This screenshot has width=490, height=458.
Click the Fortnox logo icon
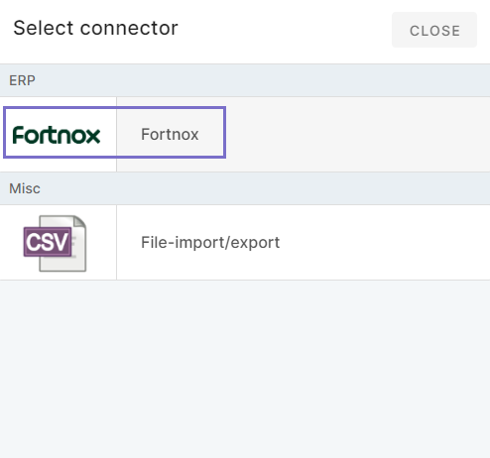pos(57,135)
